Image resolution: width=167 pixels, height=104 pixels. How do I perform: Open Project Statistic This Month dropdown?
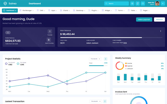95,59
